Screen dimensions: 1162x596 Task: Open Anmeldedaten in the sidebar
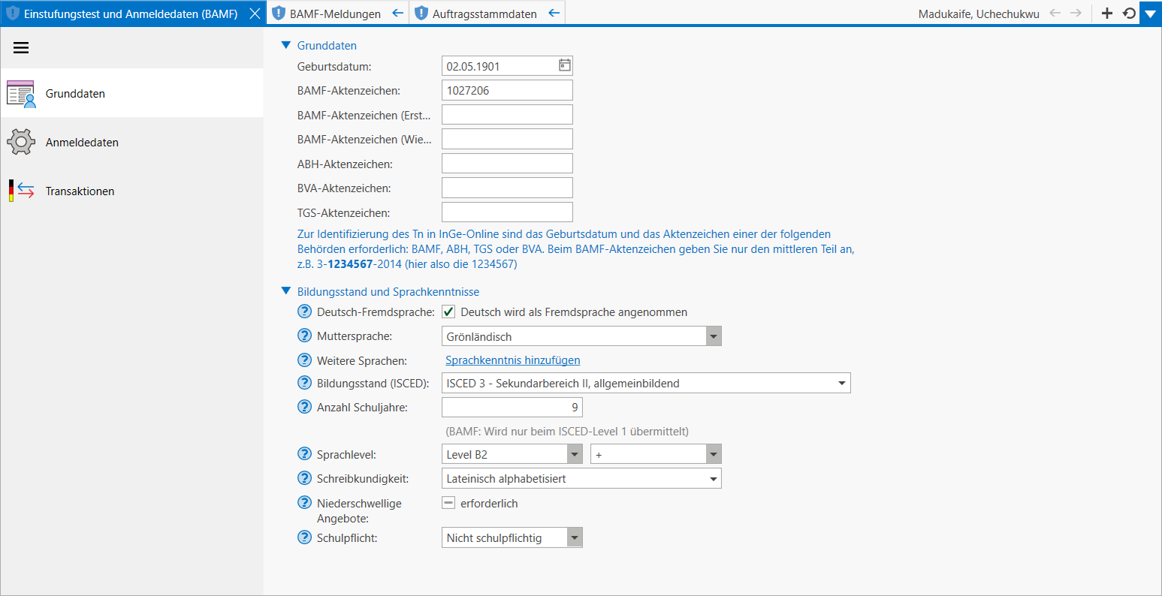(x=131, y=142)
